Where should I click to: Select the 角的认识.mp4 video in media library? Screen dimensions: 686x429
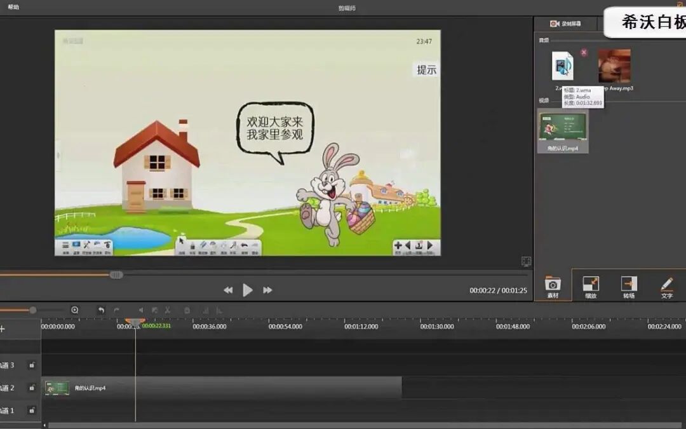[563, 131]
